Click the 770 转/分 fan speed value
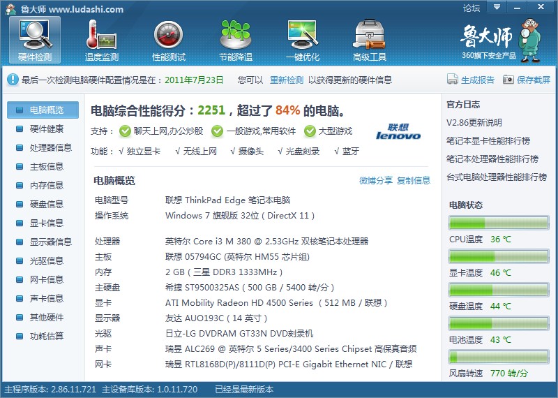The height and width of the screenshot is (398, 558). tap(509, 374)
